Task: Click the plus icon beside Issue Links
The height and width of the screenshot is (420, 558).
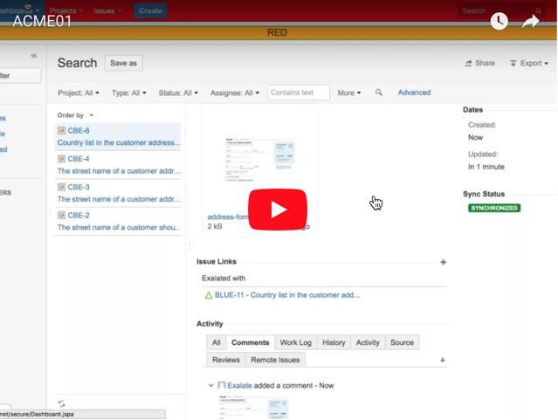Action: pos(443,262)
